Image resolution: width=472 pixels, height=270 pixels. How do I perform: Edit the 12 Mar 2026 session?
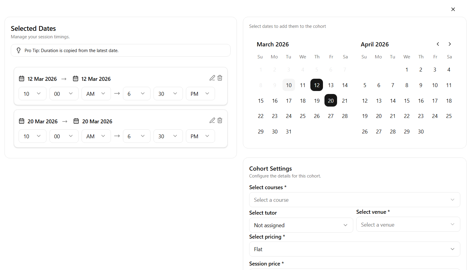click(x=212, y=78)
